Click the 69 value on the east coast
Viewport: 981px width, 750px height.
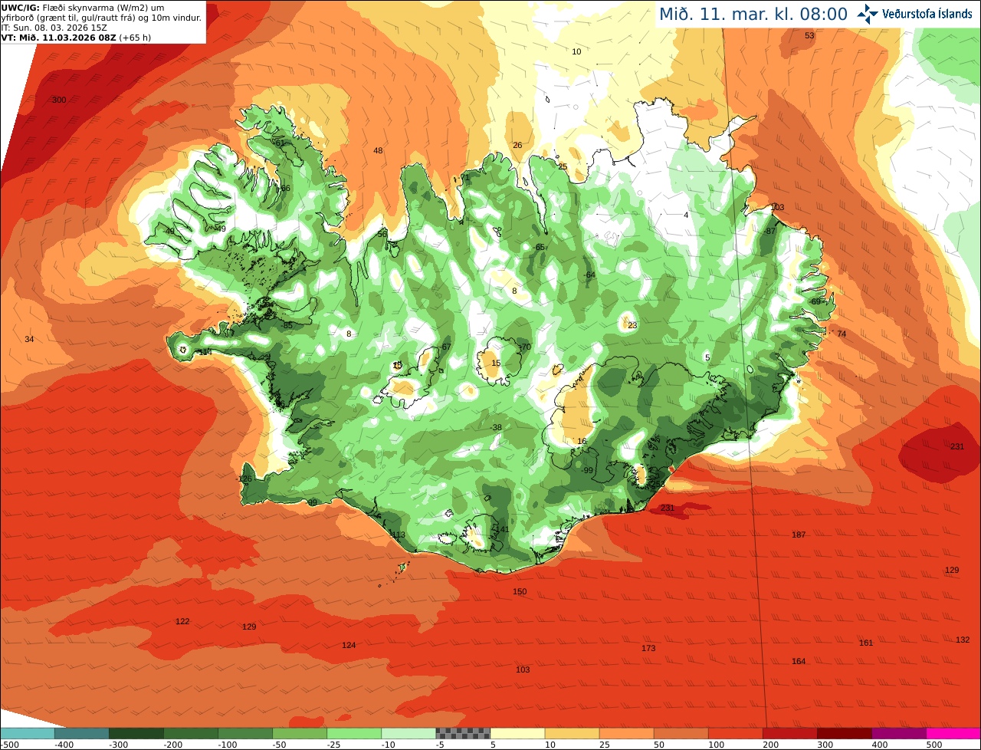pyautogui.click(x=815, y=302)
